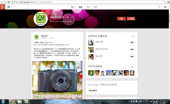Click the browser back arrow

coord(2,2)
